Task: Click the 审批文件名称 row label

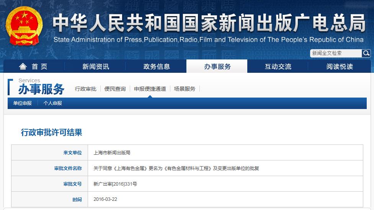Action: (68, 168)
